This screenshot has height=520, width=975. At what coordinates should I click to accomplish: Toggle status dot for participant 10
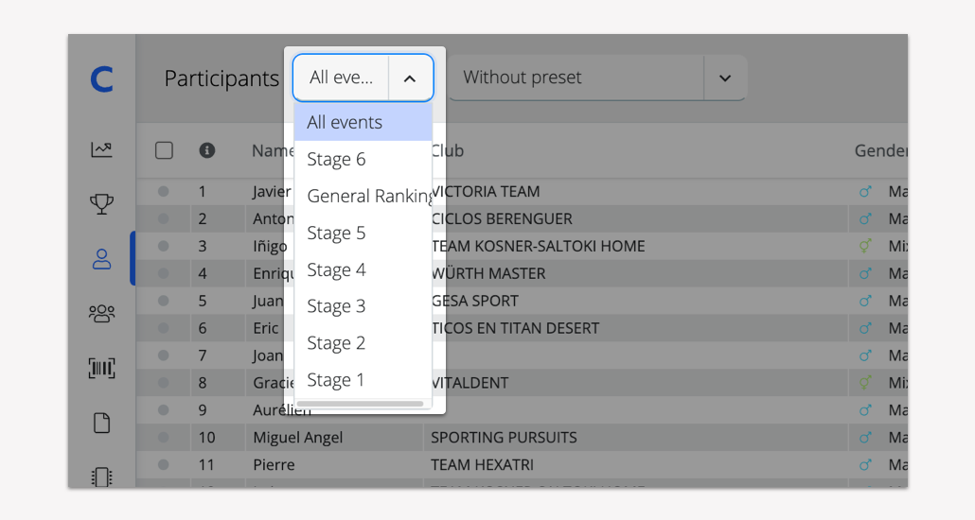163,438
